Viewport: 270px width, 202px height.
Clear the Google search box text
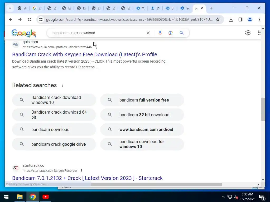[x=148, y=33]
